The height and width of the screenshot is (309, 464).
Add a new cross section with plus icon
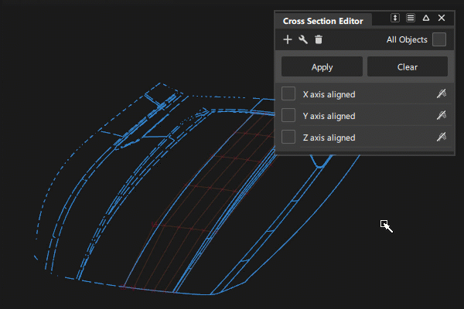[288, 39]
